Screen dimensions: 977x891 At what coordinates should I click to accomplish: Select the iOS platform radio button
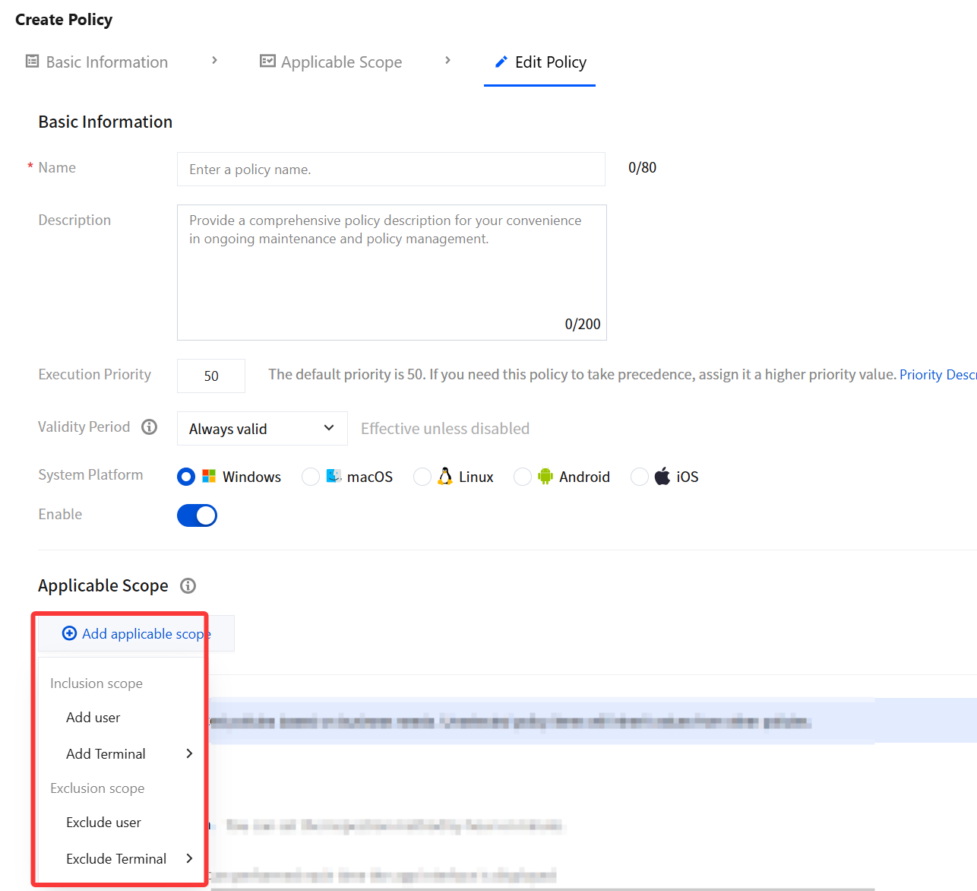pyautogui.click(x=640, y=477)
